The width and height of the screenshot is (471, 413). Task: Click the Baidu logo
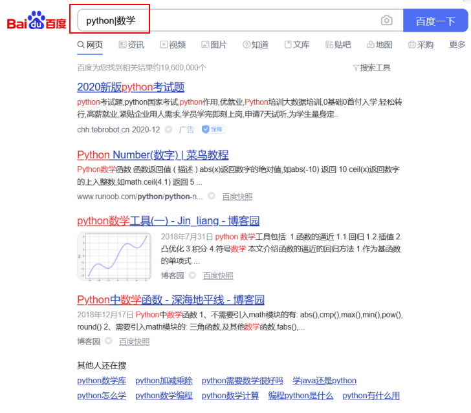pyautogui.click(x=36, y=21)
